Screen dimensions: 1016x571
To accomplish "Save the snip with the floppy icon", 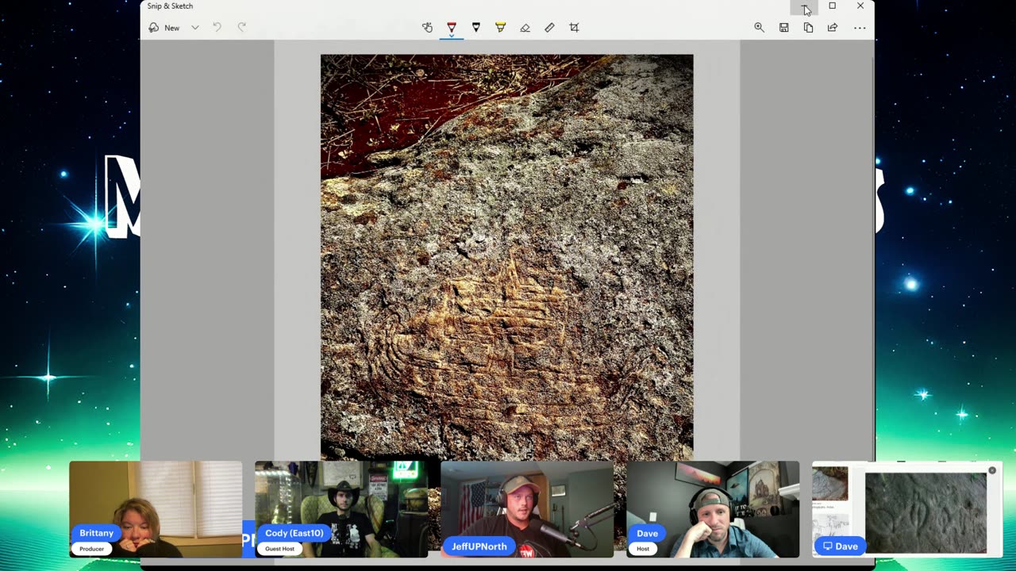I will click(783, 28).
